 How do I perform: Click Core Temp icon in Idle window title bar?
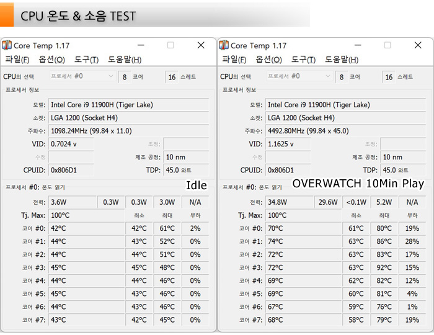[x=7, y=45]
